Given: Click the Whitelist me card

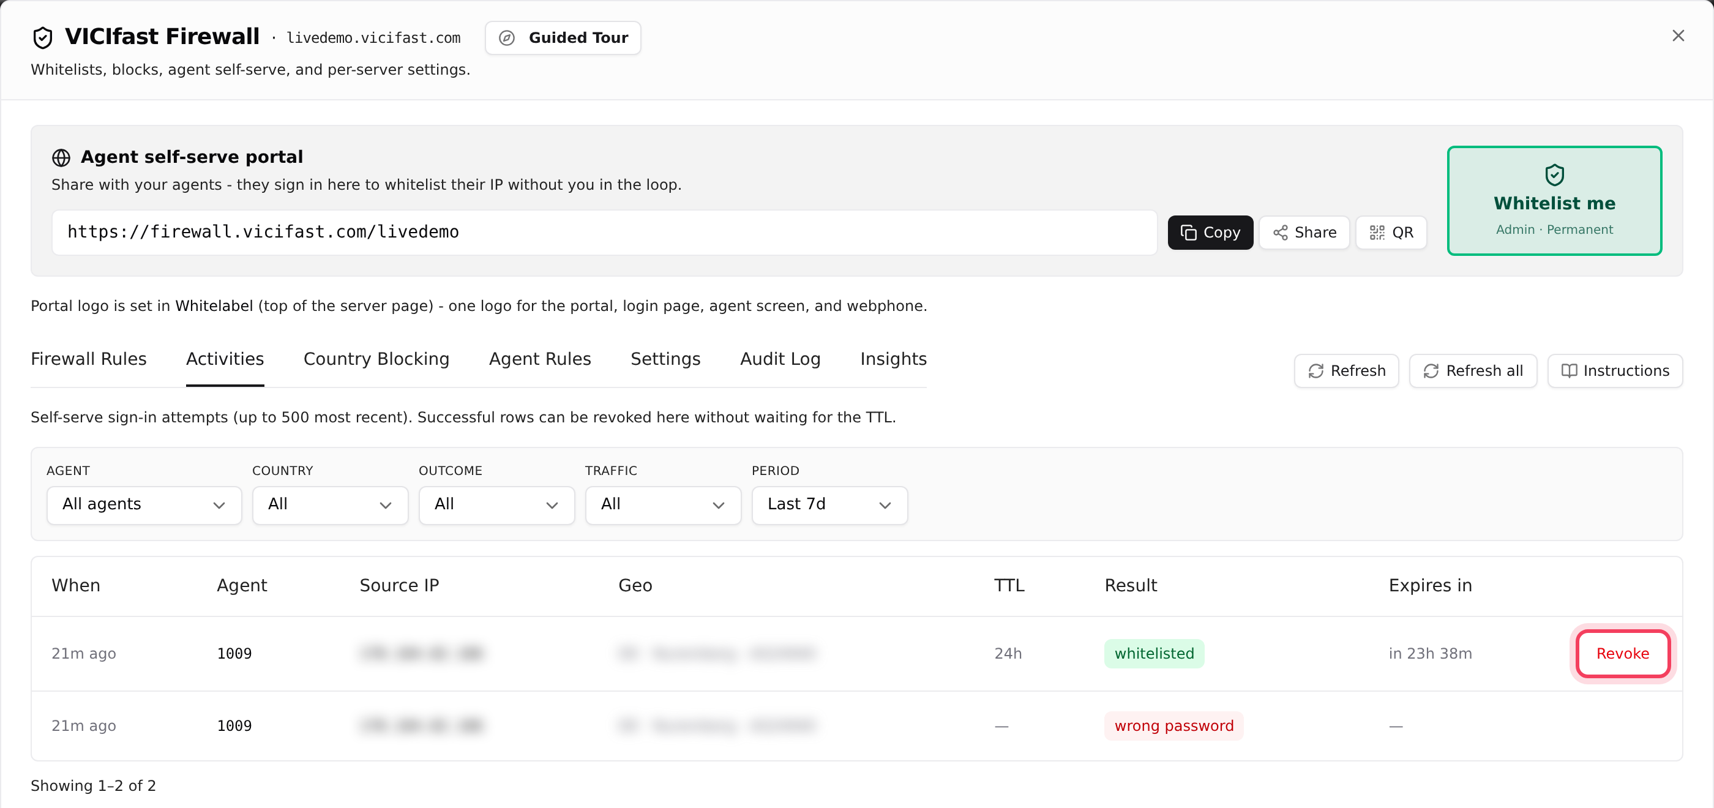Looking at the screenshot, I should pos(1554,200).
